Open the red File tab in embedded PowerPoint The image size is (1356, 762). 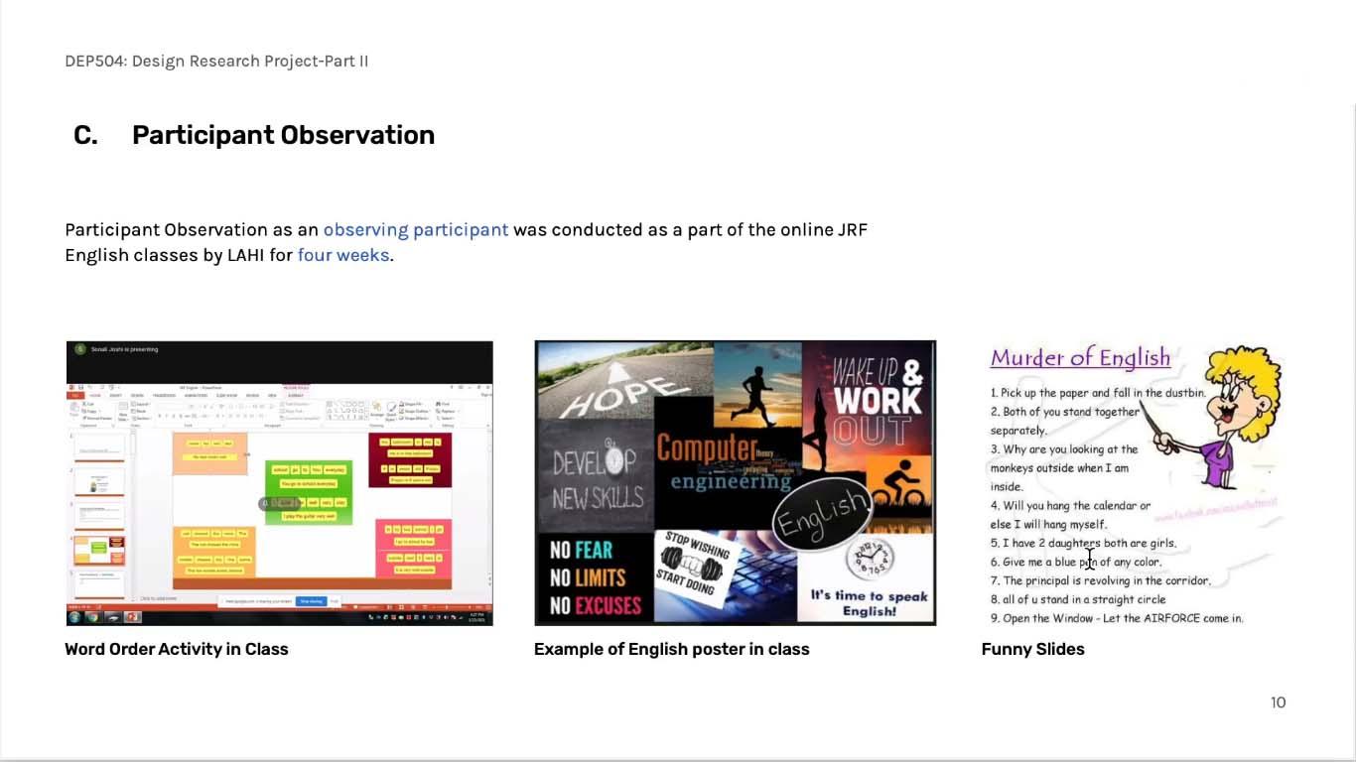(x=74, y=395)
